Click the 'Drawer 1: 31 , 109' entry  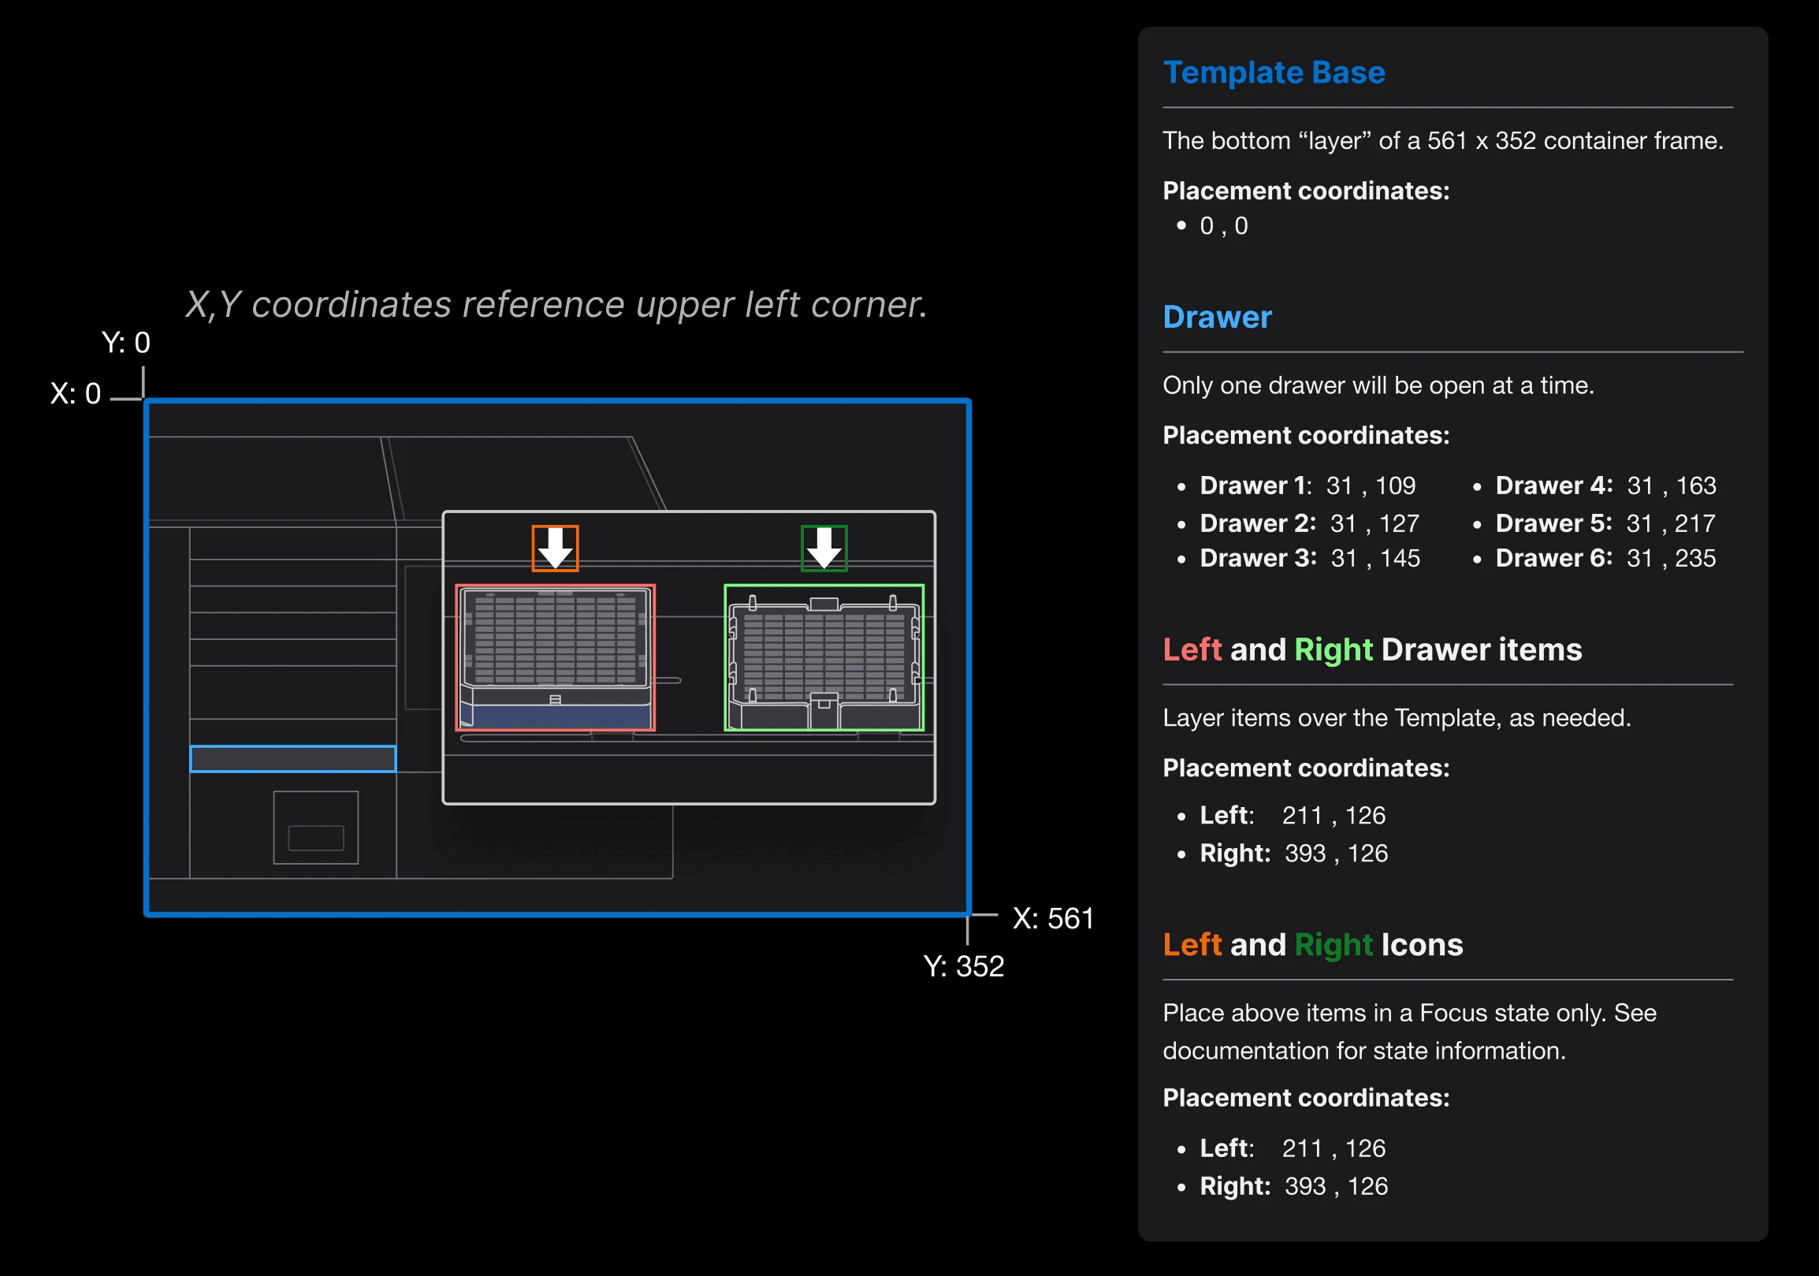(1308, 485)
